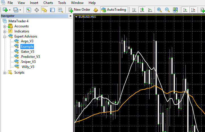Viewport: 205px width, 132px height.
Task: Open the Help menu
Action: (x=92, y=3)
